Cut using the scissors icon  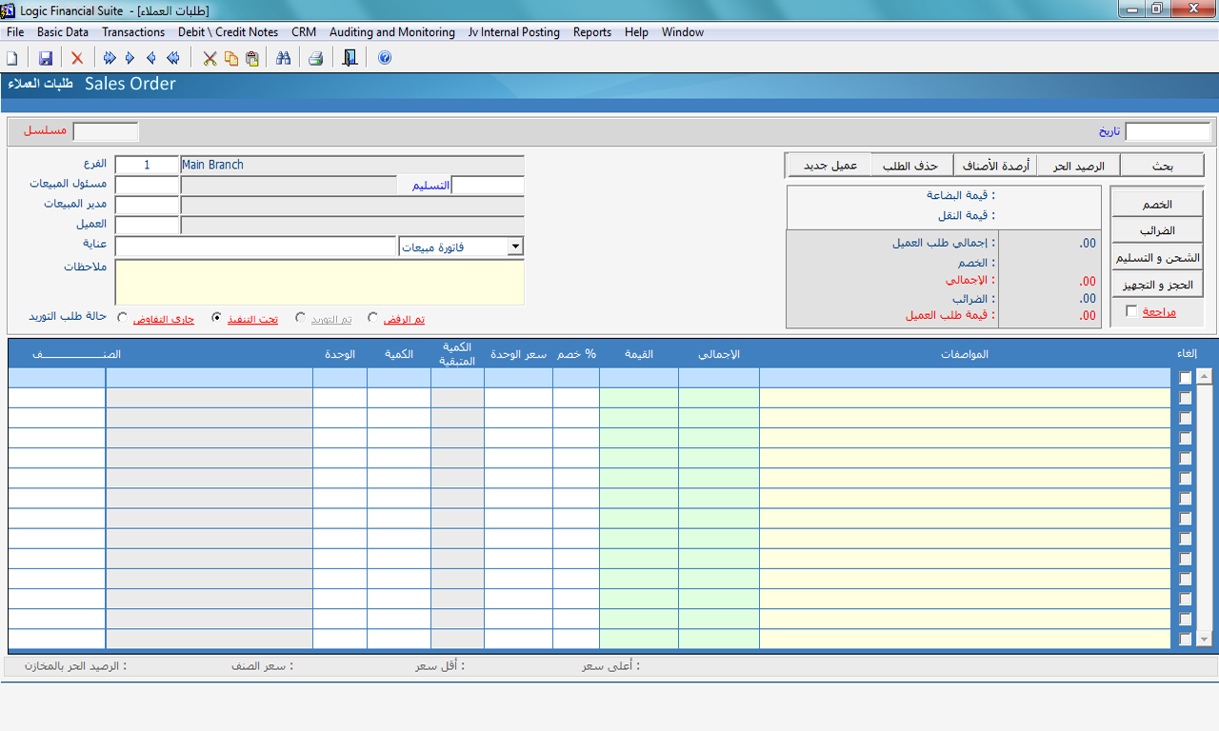tap(210, 58)
